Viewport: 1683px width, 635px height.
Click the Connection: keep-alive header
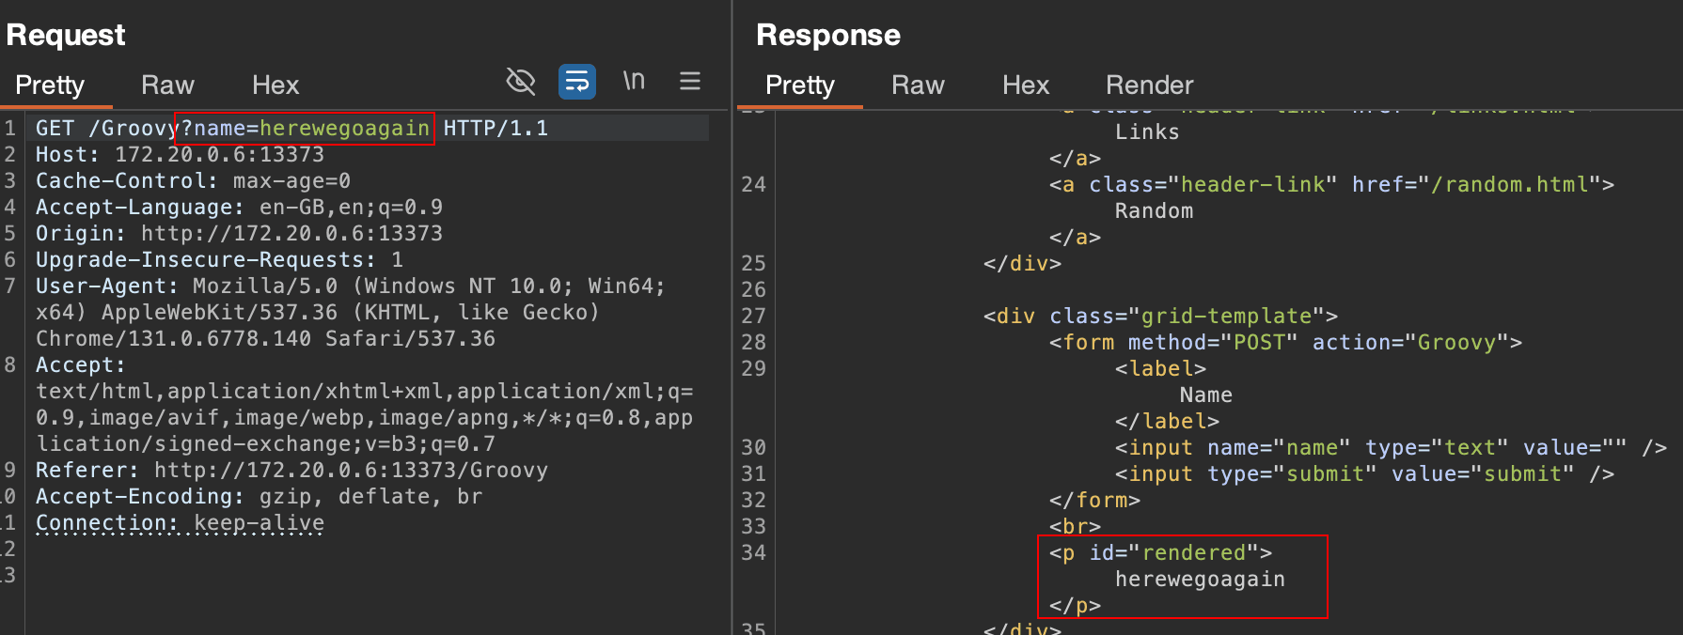click(x=180, y=523)
